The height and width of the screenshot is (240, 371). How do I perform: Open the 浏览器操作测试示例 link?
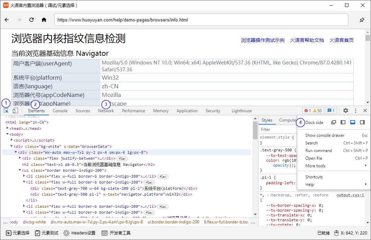(263, 40)
